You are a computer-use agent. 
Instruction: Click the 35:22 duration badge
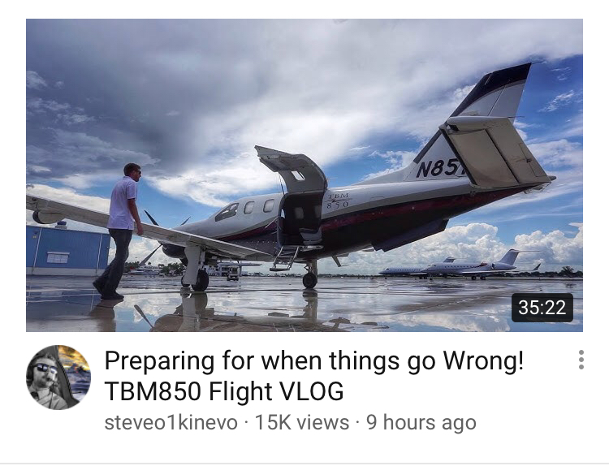point(542,308)
